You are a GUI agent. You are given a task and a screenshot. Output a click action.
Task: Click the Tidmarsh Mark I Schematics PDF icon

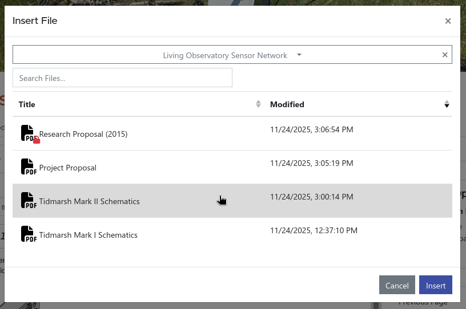[x=29, y=234]
